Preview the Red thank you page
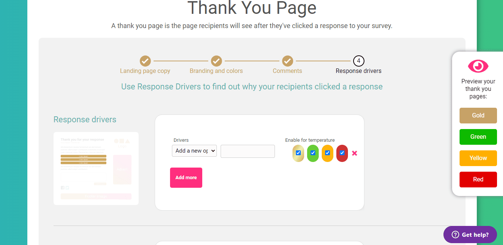The width and height of the screenshot is (503, 245). tap(478, 180)
